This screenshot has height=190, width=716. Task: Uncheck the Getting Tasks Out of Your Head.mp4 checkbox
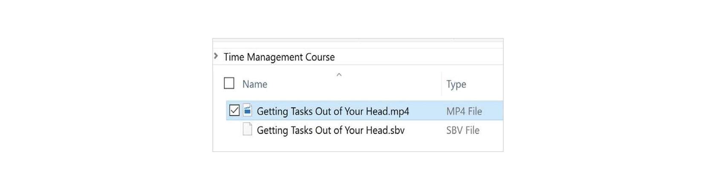point(234,111)
